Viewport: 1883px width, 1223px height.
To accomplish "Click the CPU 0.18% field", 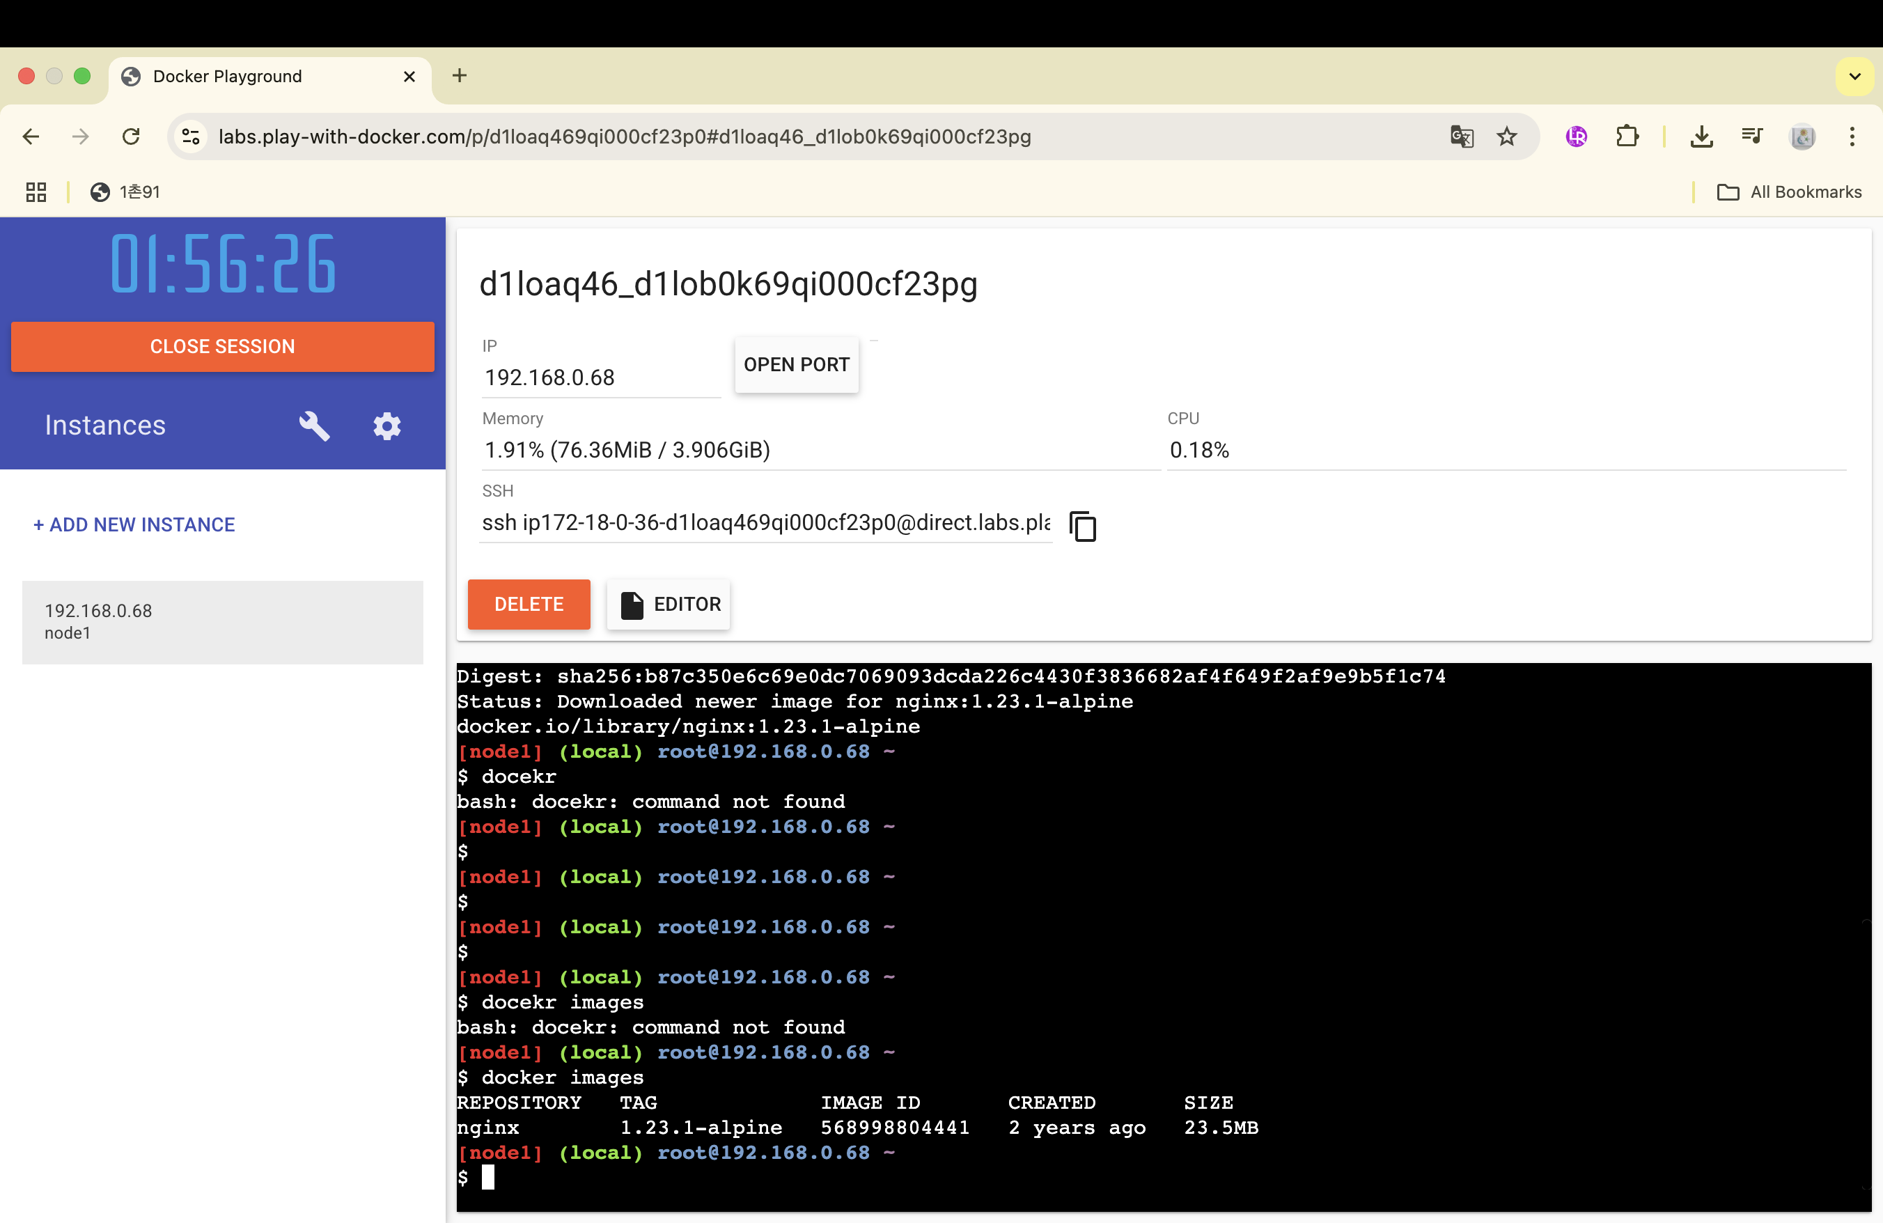I will pos(1506,450).
